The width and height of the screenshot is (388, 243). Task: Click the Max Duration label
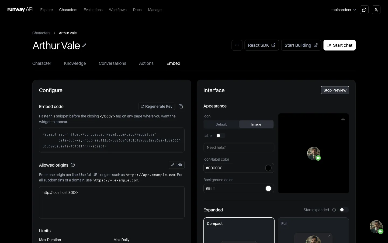[x=50, y=240]
